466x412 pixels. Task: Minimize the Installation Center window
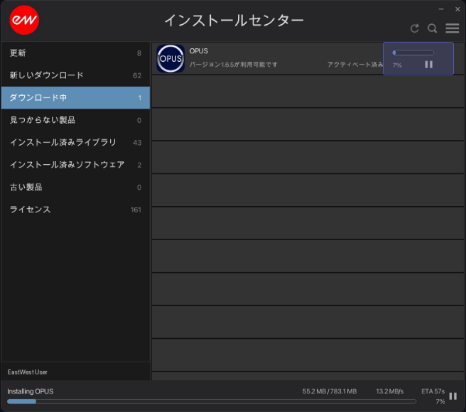click(441, 9)
